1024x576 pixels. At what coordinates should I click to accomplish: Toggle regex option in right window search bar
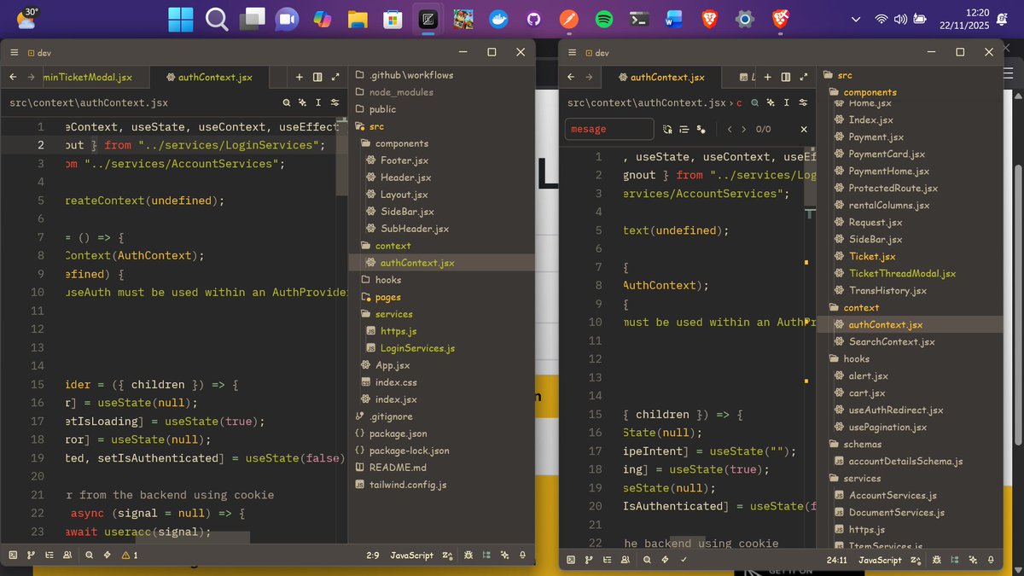(667, 130)
